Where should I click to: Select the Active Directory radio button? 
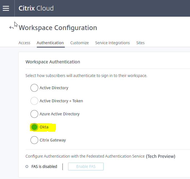pos(34,88)
